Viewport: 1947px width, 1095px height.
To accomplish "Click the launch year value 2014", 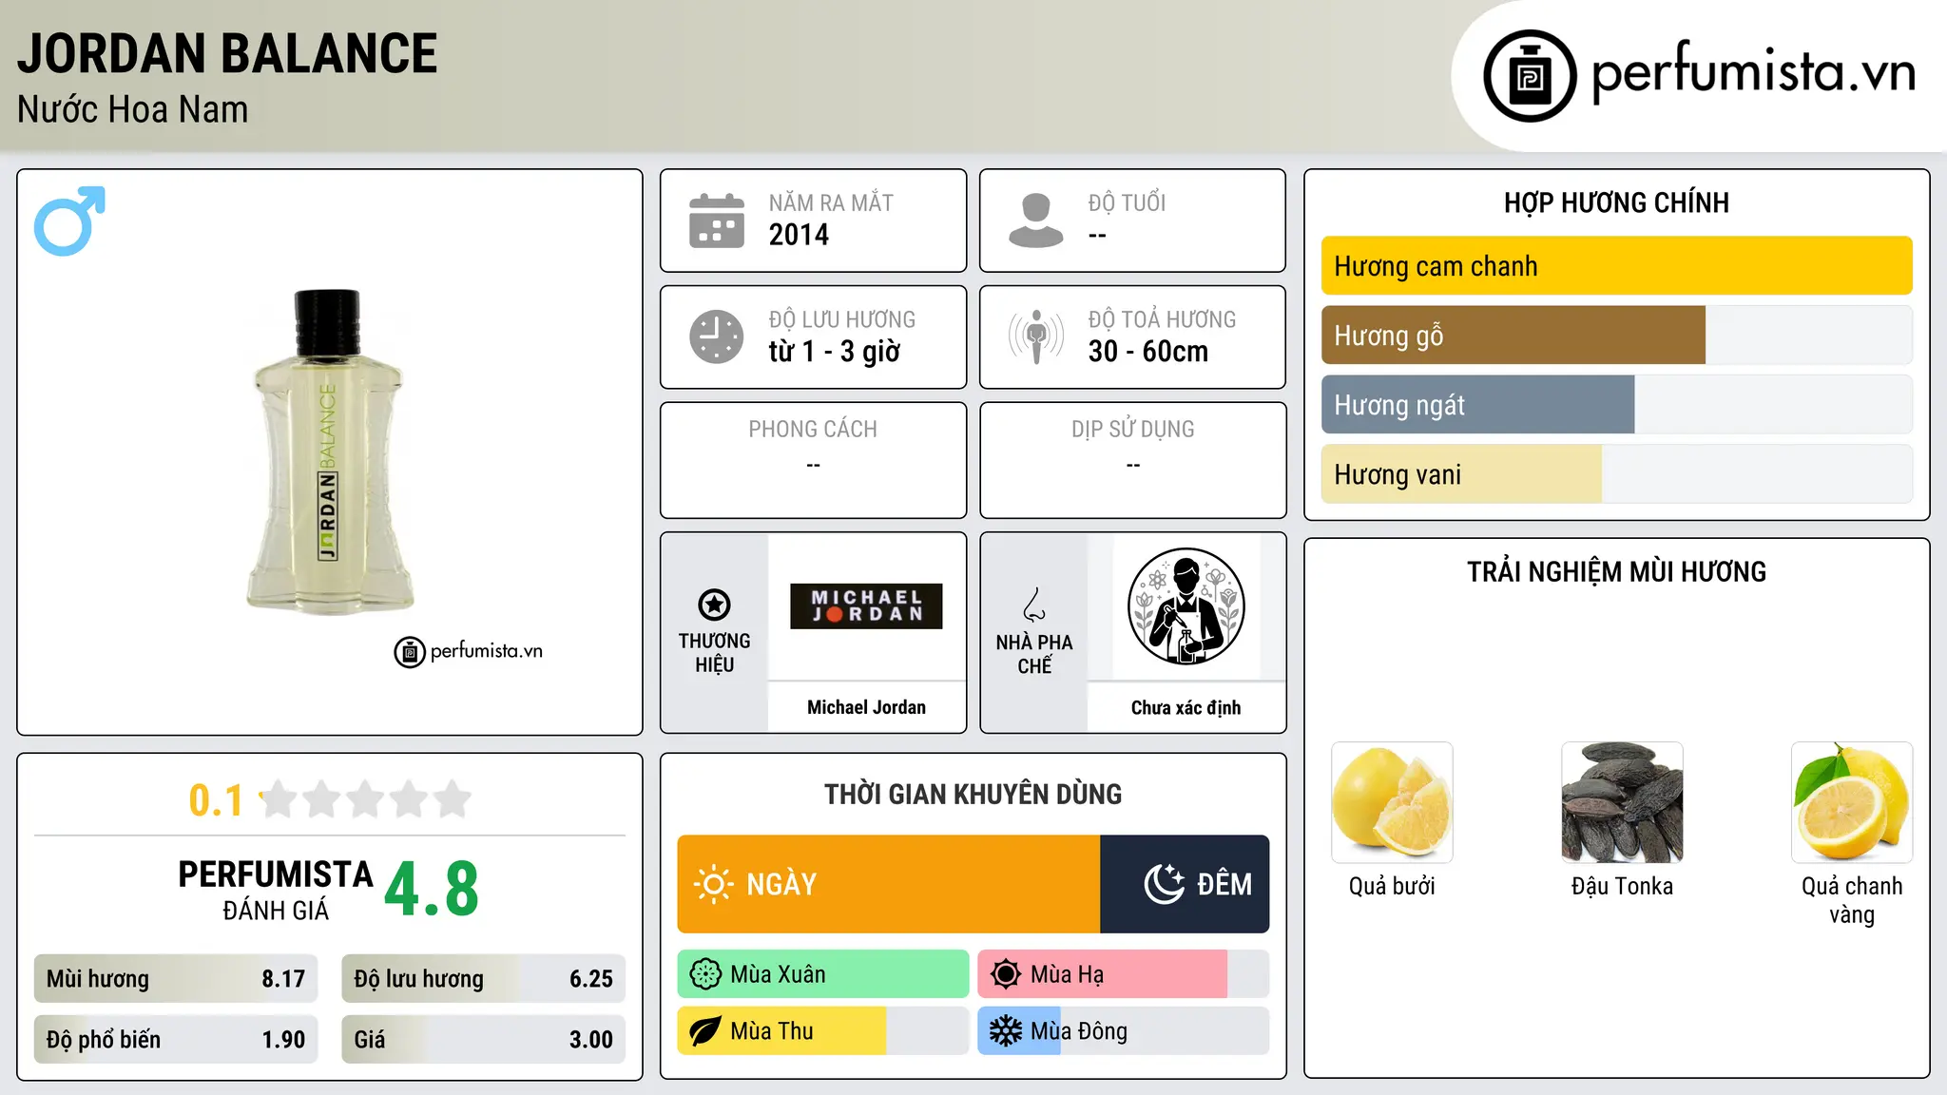I will coord(799,235).
